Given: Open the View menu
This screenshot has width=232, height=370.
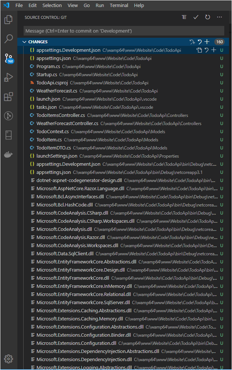Looking at the screenshot, I should pyautogui.click(x=73, y=5).
